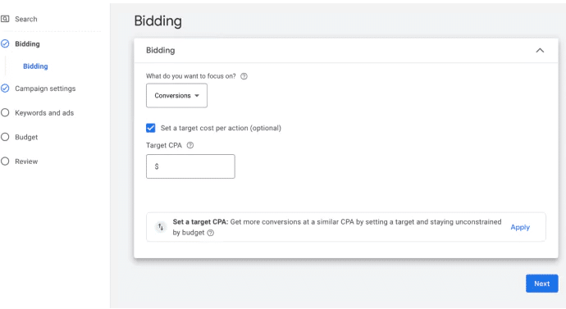Select the Keywords and ads step circle
The width and height of the screenshot is (566, 309).
(5, 113)
